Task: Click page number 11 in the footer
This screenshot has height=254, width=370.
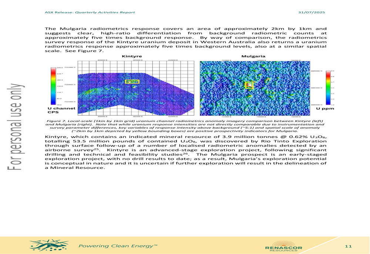Action: click(x=348, y=246)
